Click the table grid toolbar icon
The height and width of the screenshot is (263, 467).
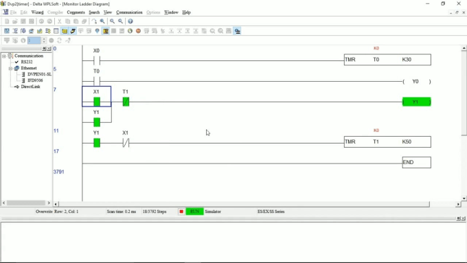pyautogui.click(x=56, y=31)
